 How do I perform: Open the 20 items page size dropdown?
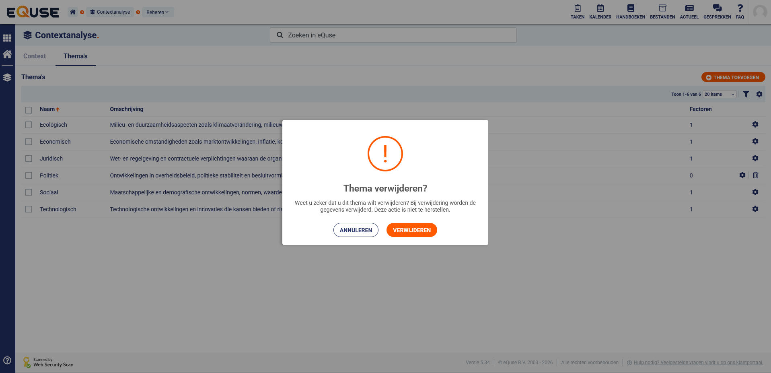coord(719,94)
